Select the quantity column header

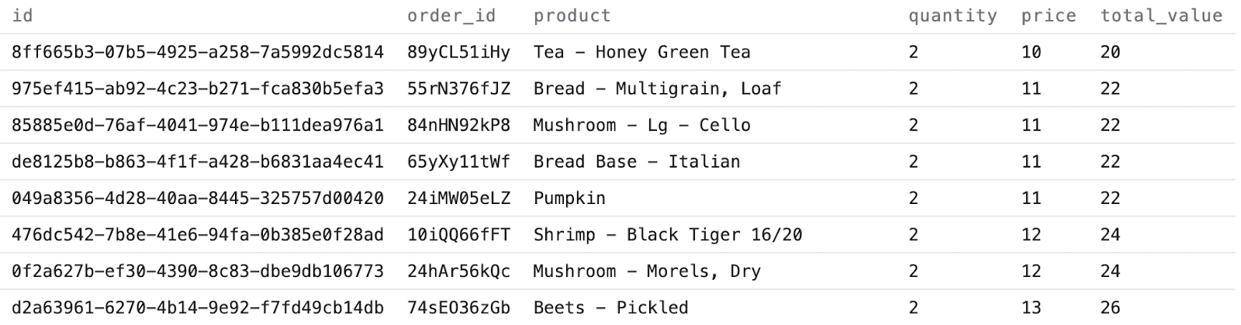point(952,16)
